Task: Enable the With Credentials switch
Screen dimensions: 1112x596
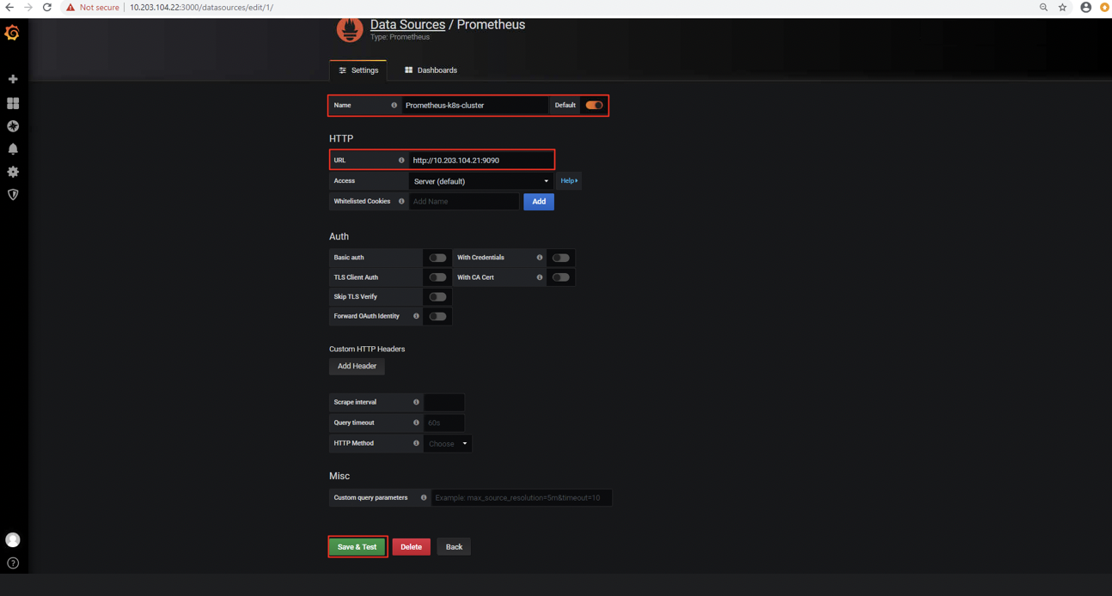Action: click(561, 258)
